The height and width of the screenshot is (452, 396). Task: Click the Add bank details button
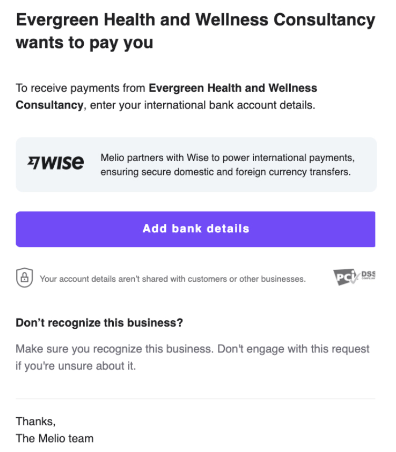click(x=195, y=229)
